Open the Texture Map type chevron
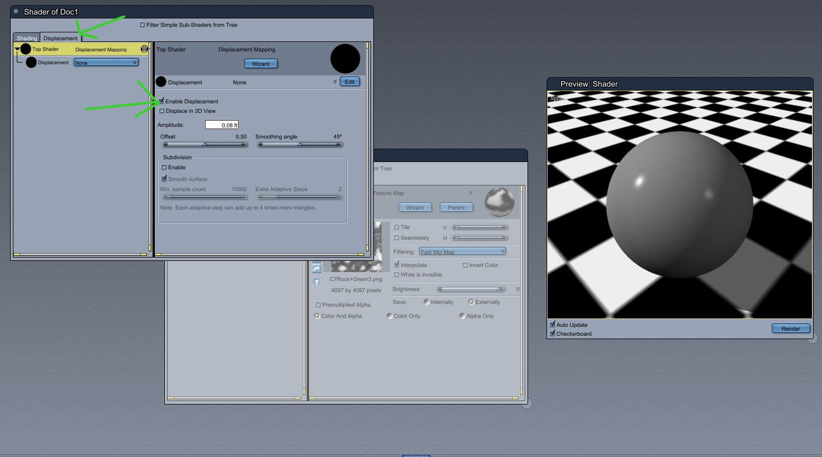This screenshot has width=822, height=457. (471, 193)
